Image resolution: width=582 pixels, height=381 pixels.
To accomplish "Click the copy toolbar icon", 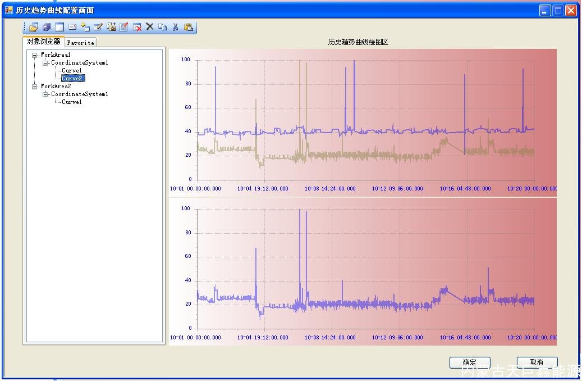I will 162,27.
